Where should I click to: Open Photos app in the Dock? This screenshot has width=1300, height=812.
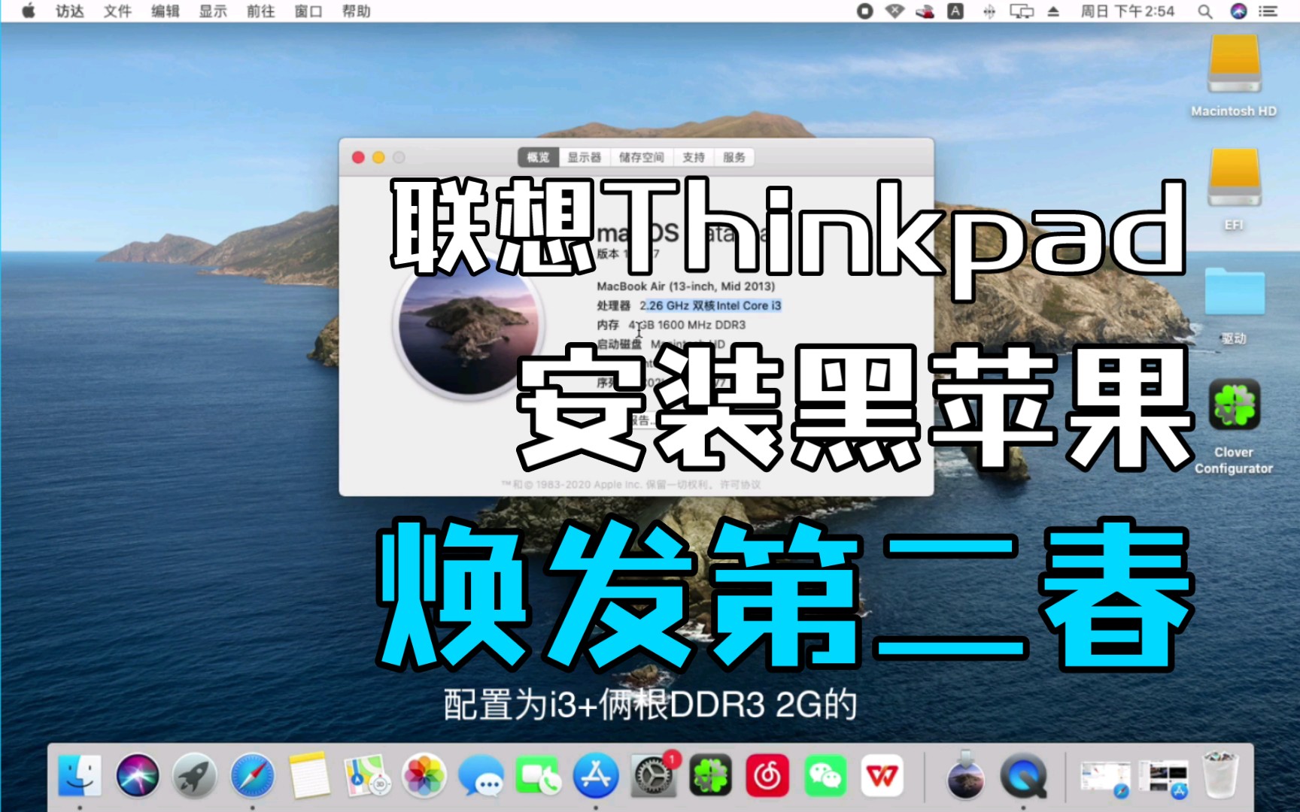pyautogui.click(x=424, y=775)
